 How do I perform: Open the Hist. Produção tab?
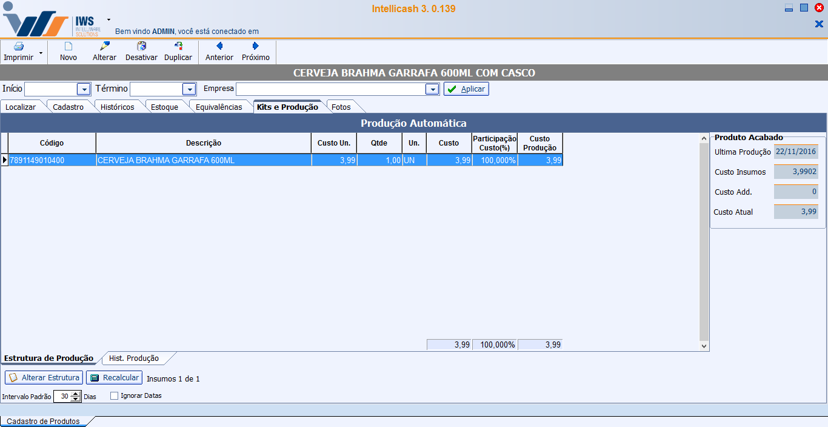(x=134, y=358)
